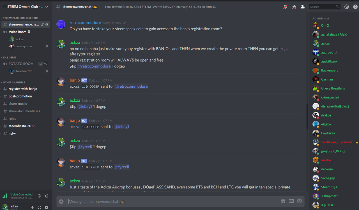Open recent mentions with the @ icon

coord(347,7)
